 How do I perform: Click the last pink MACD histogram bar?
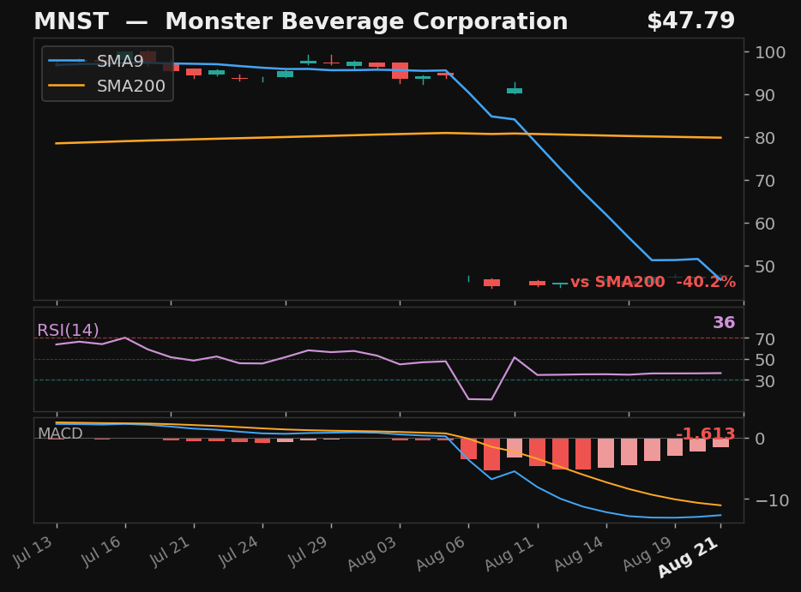(x=720, y=442)
